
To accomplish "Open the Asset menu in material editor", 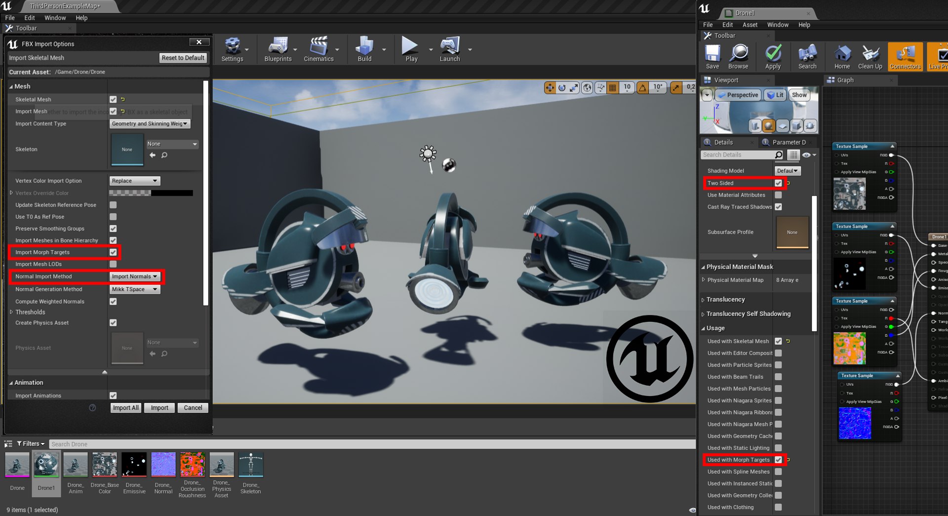I will [x=750, y=25].
